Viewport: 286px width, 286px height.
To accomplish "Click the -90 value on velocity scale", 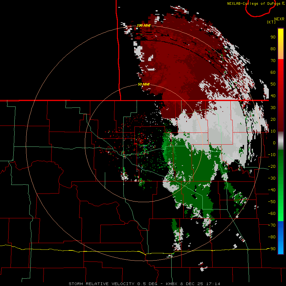I will (272, 249).
